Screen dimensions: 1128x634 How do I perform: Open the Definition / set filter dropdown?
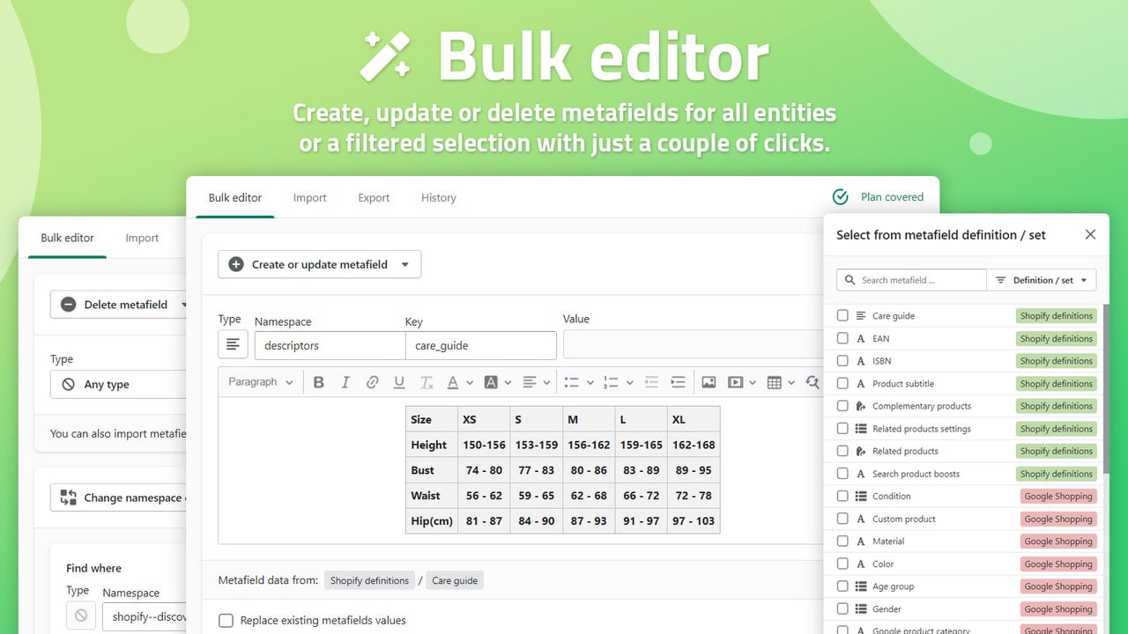[x=1042, y=280]
